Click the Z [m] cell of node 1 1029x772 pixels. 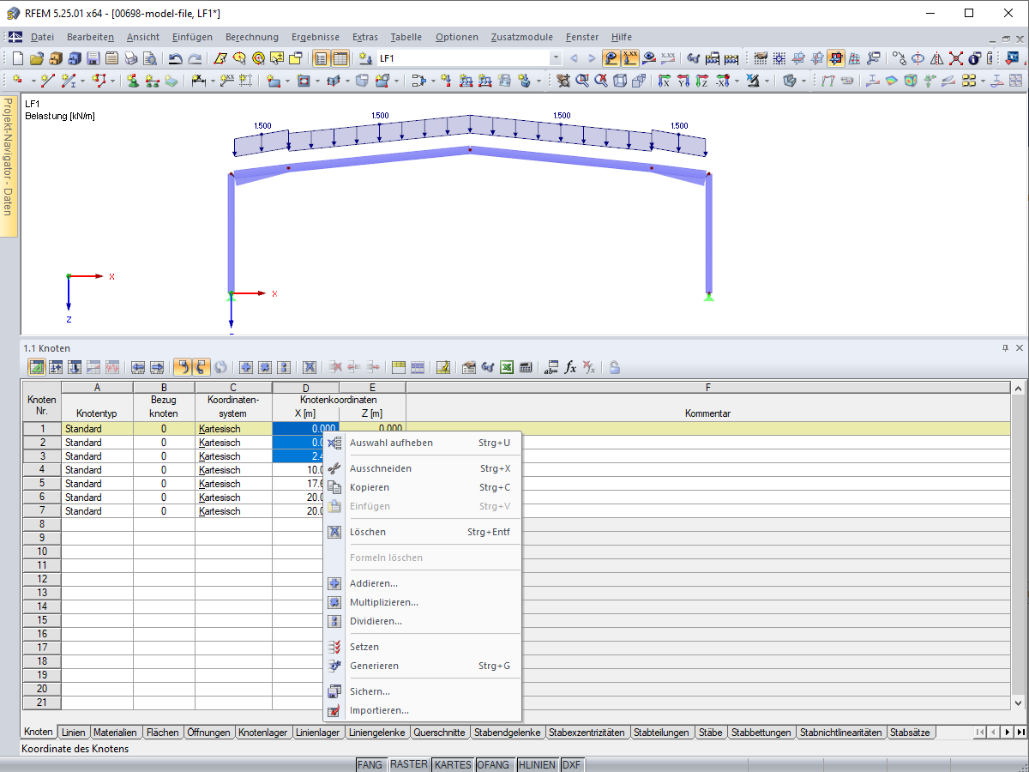(372, 429)
